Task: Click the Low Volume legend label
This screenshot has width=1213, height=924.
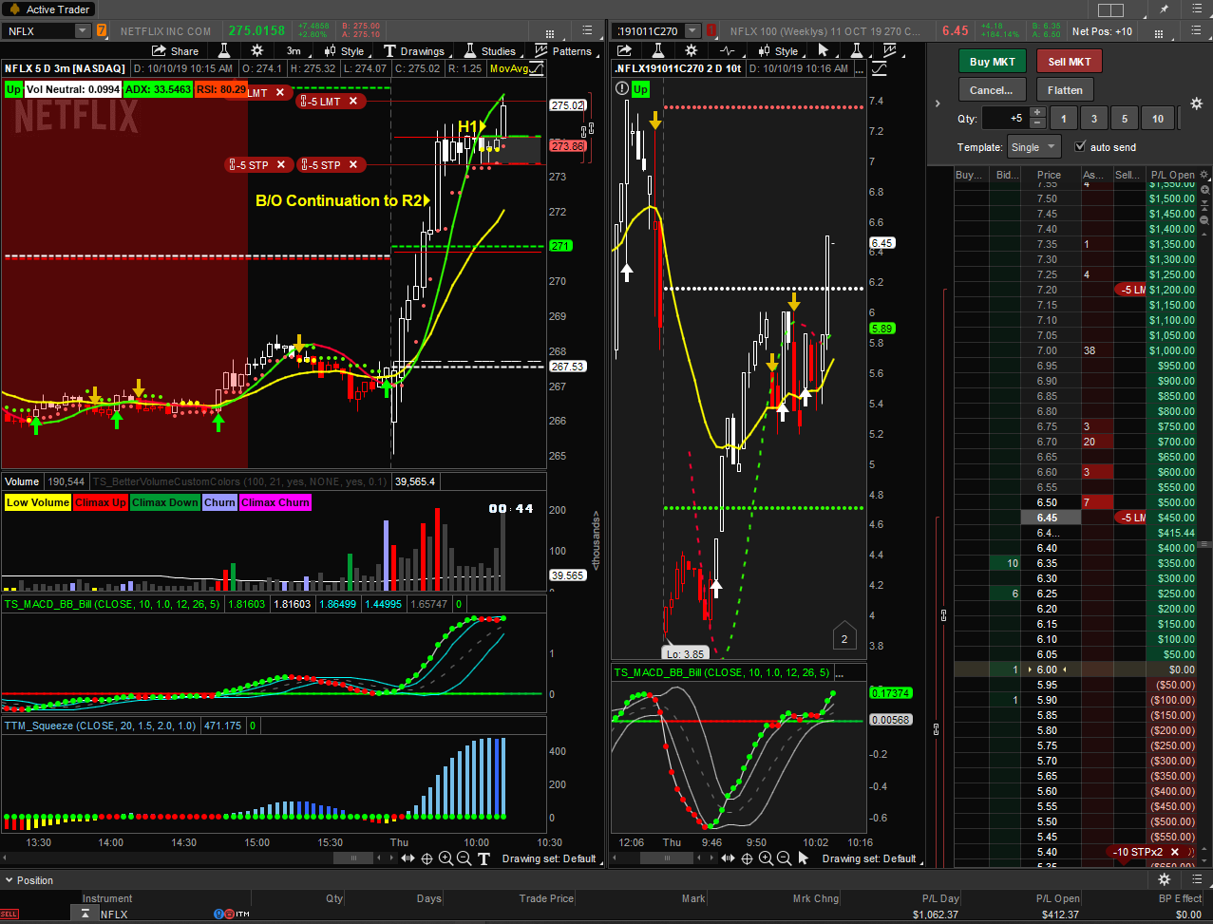Action: pos(38,502)
